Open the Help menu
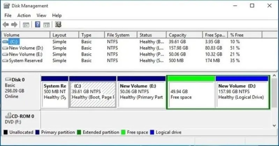The width and height of the screenshot is (279, 146). coord(57,15)
